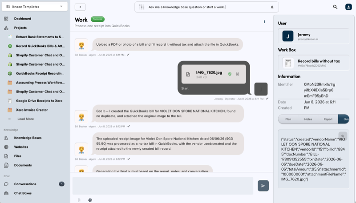Click into the knowledge base question field

tap(206, 7)
